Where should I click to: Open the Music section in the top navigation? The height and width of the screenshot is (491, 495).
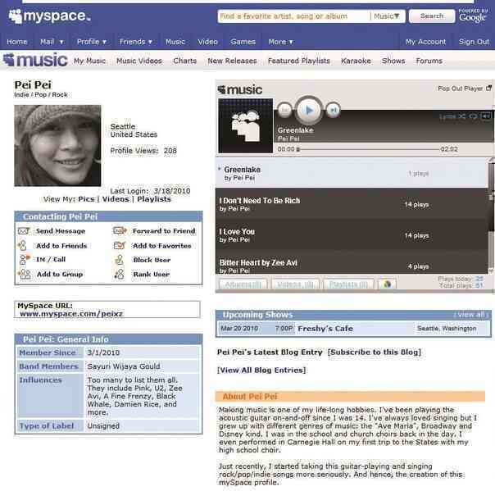pyautogui.click(x=175, y=42)
